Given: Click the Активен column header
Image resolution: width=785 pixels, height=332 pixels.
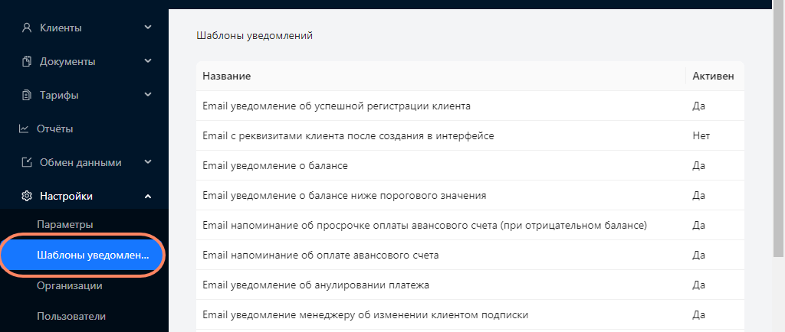Looking at the screenshot, I should pos(713,76).
